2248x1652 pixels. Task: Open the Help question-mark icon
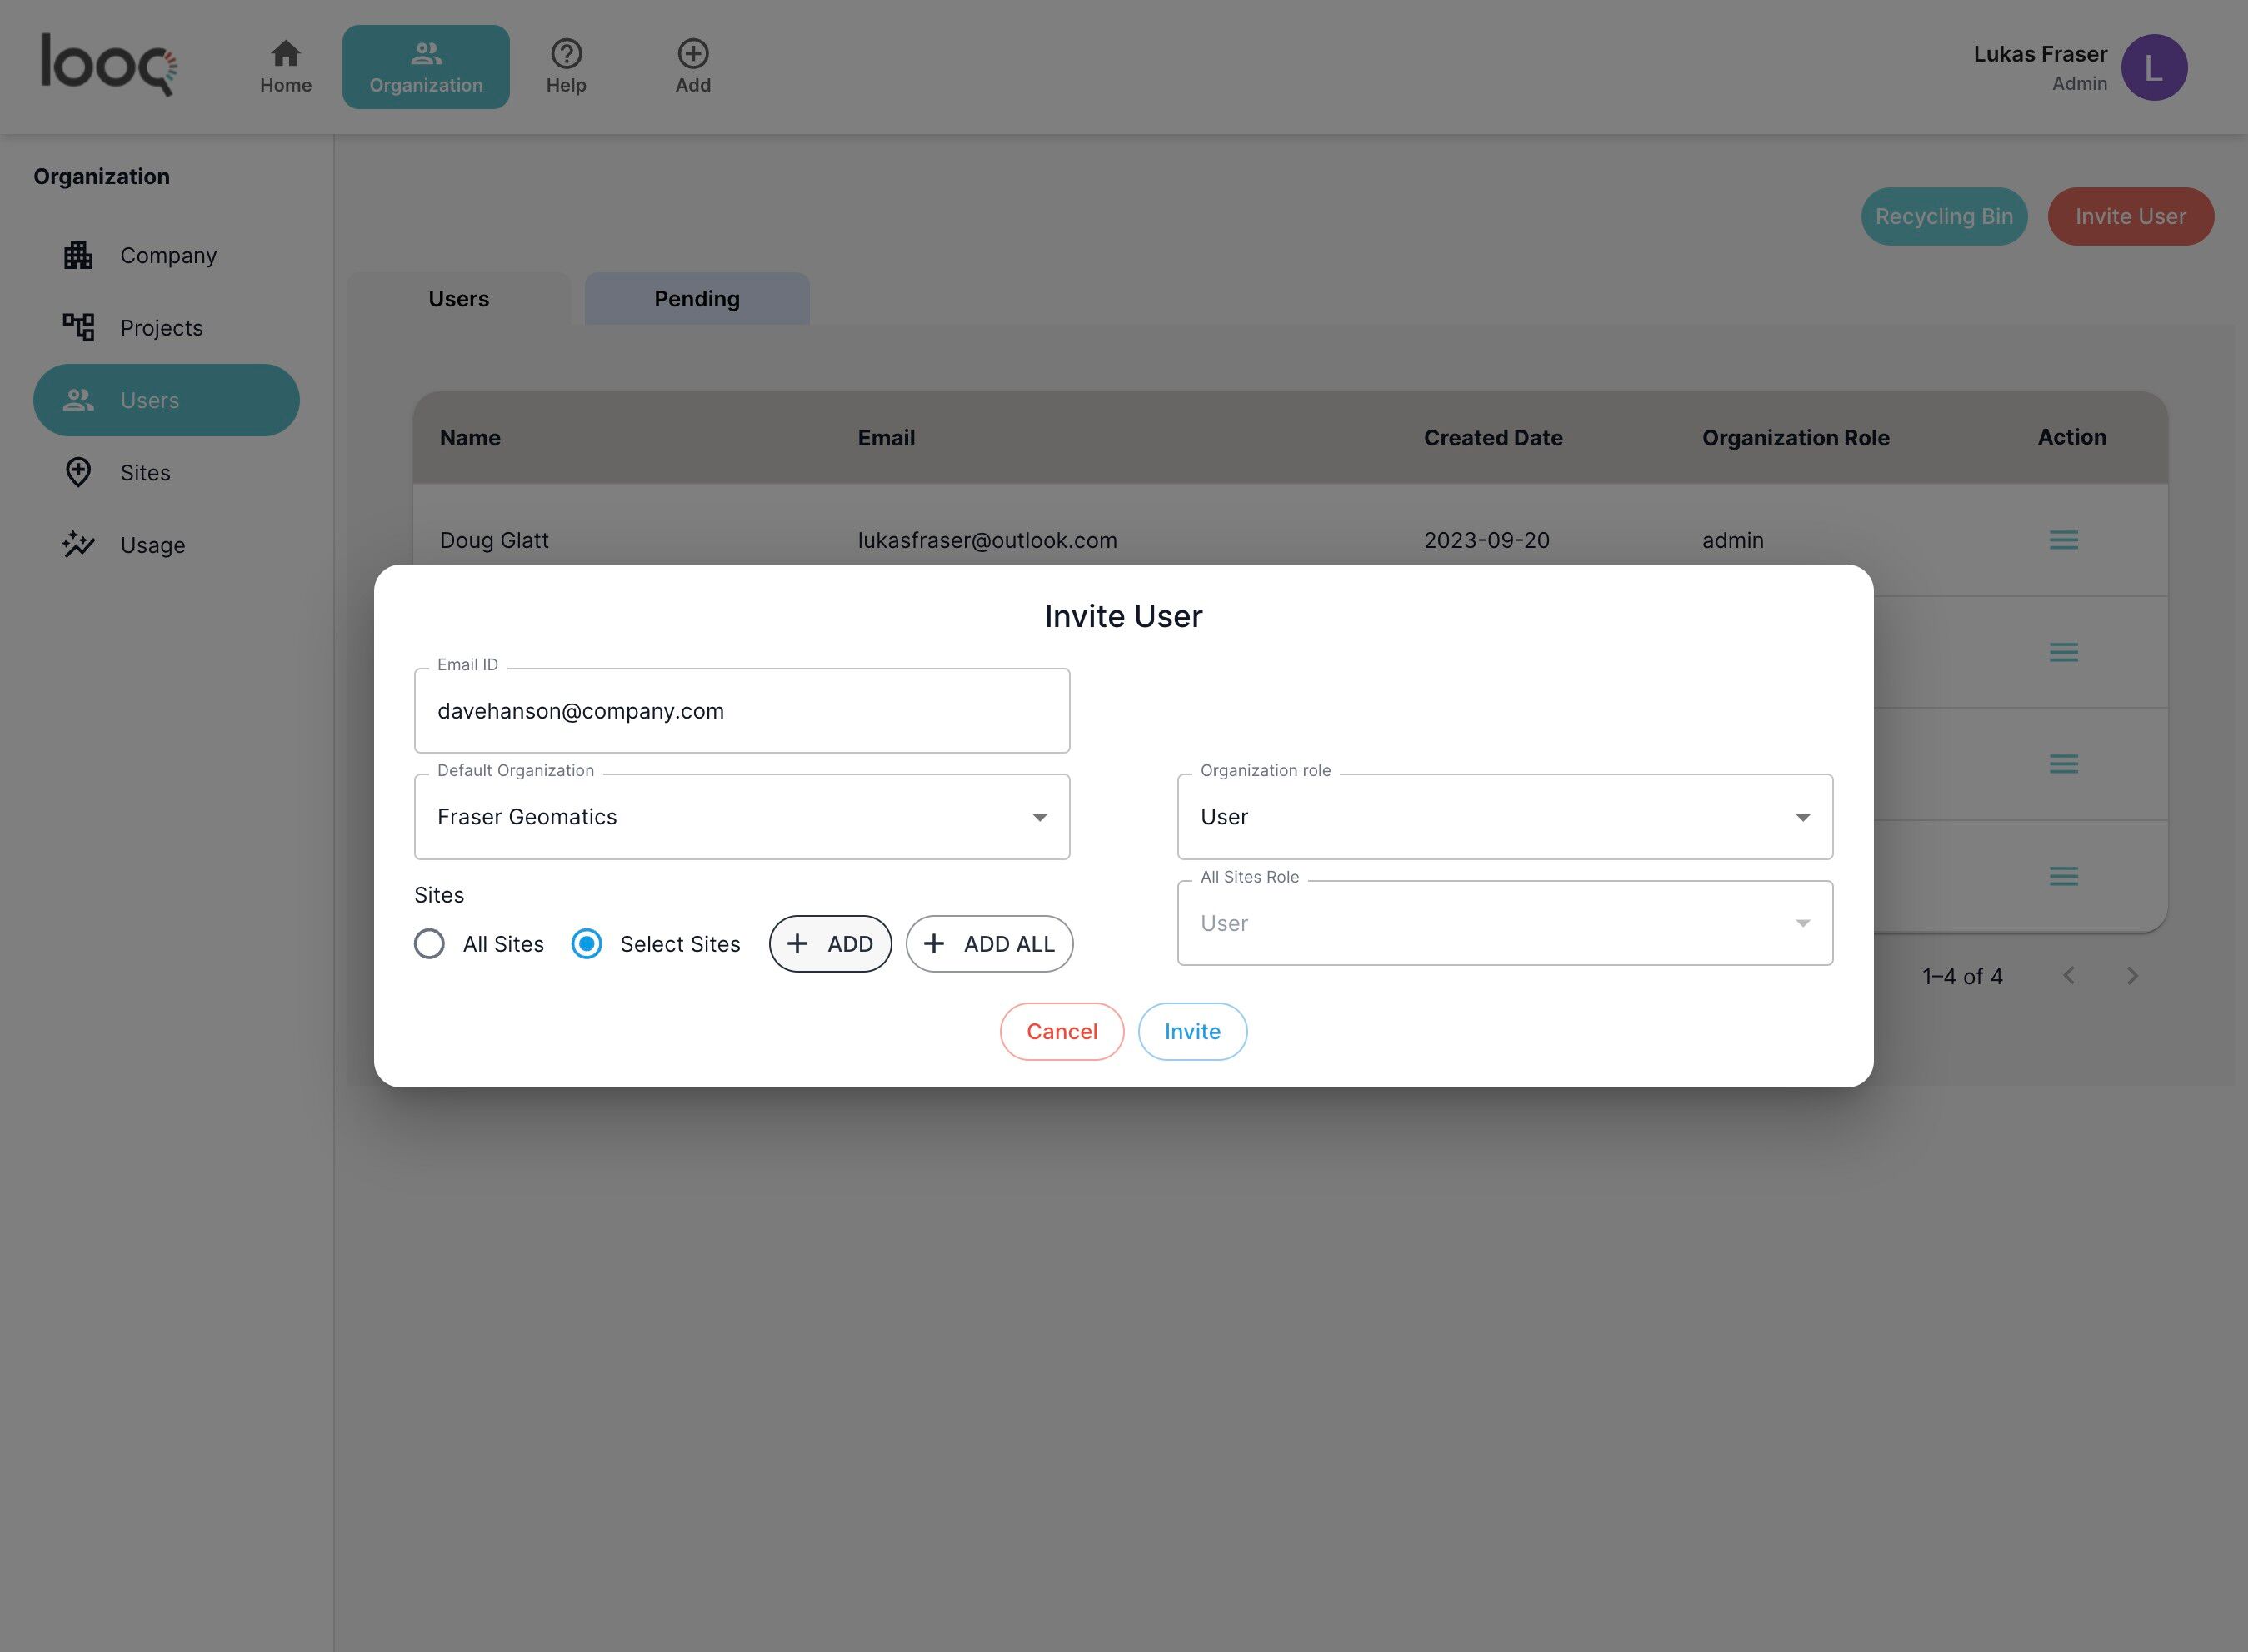coord(567,54)
